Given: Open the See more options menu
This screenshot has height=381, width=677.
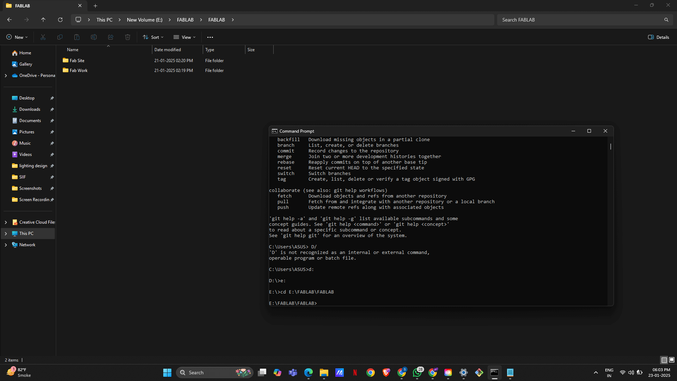Looking at the screenshot, I should tap(210, 37).
